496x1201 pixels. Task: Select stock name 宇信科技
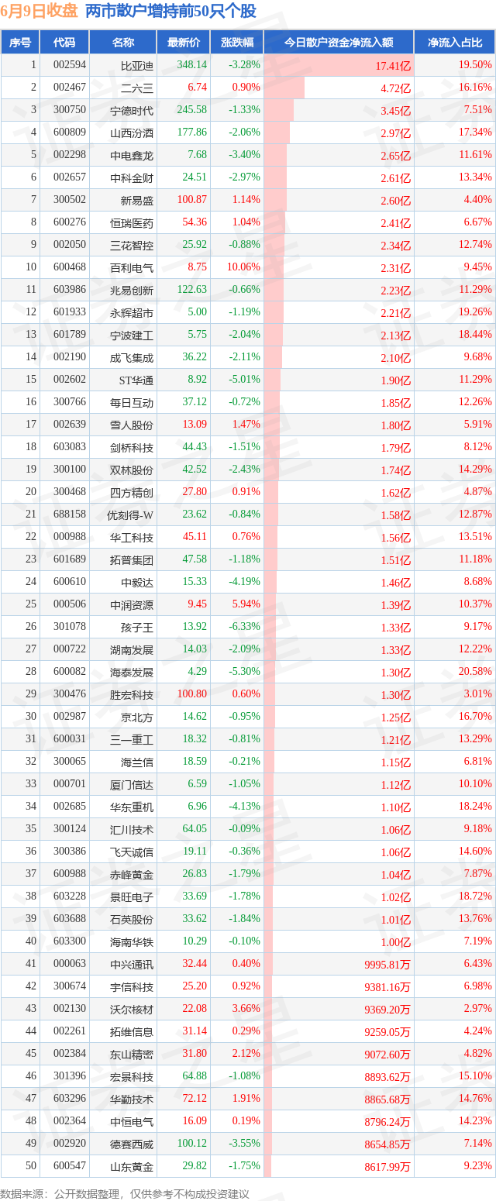132,987
